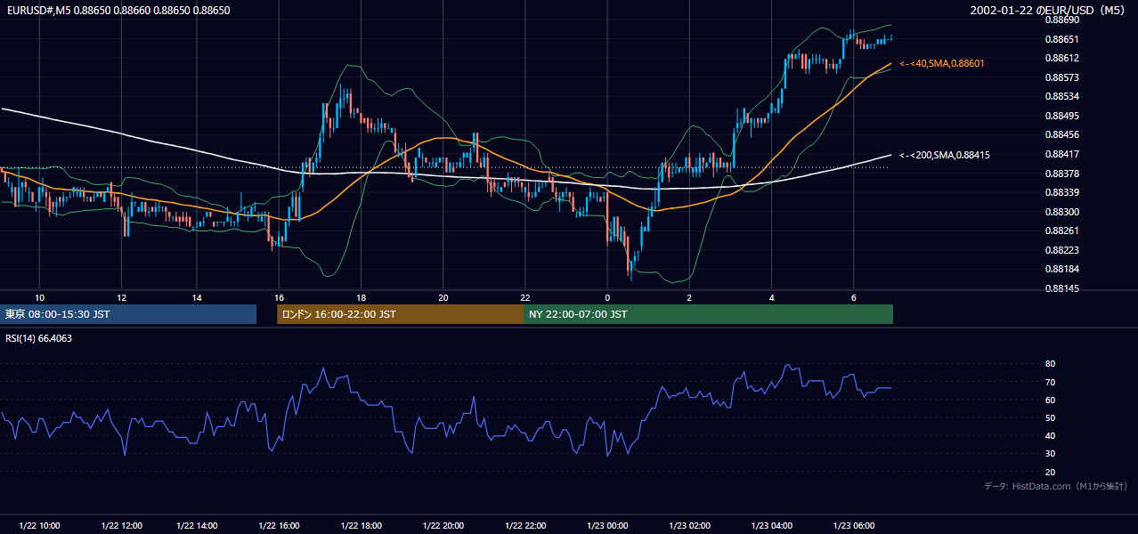Viewport: 1138px width, 534px height.
Task: Click price axis value 0.88378
Action: [1061, 174]
